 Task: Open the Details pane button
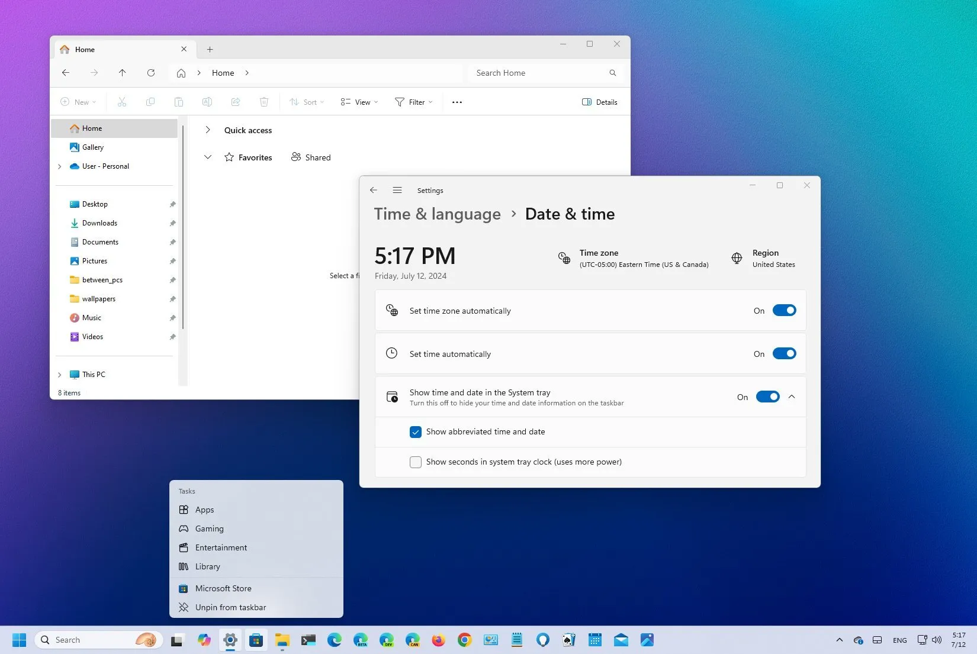pyautogui.click(x=599, y=102)
